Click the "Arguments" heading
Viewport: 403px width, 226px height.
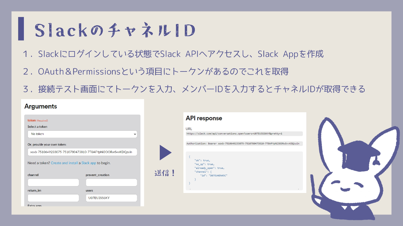click(x=41, y=107)
